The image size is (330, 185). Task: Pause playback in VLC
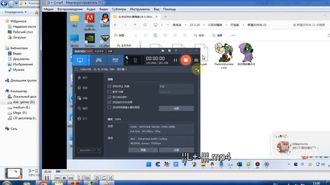[x=47, y=178]
